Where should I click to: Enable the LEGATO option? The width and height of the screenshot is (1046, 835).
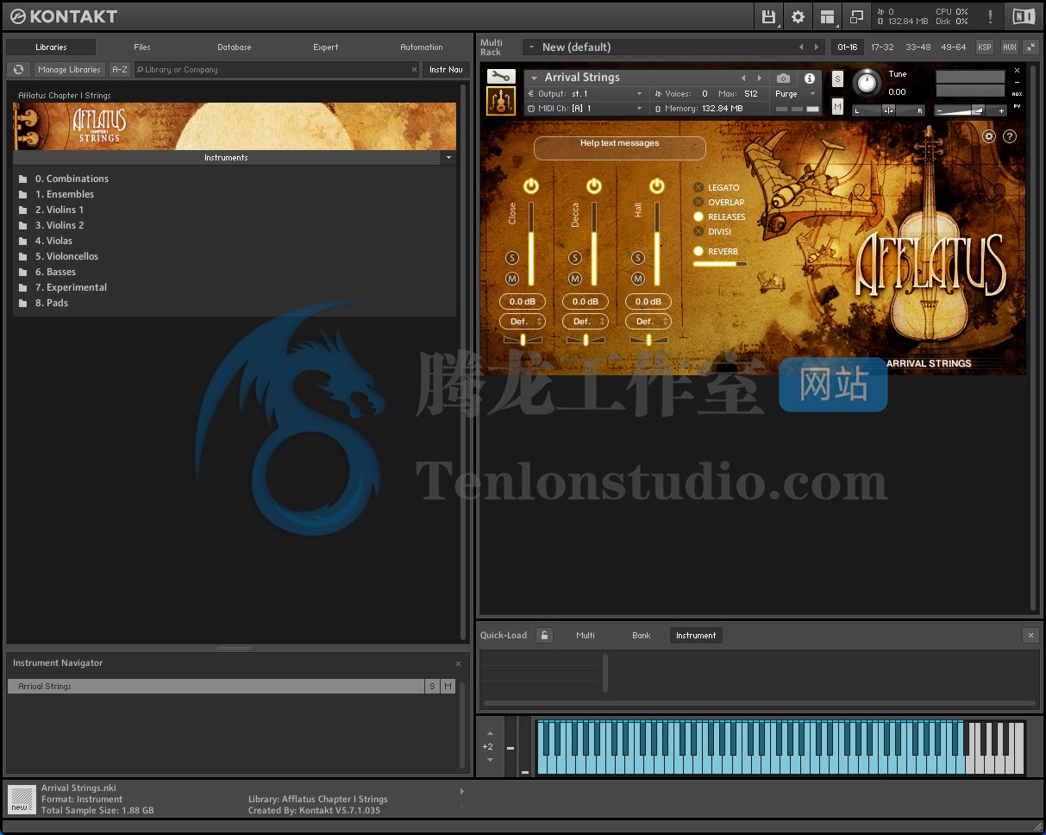698,187
